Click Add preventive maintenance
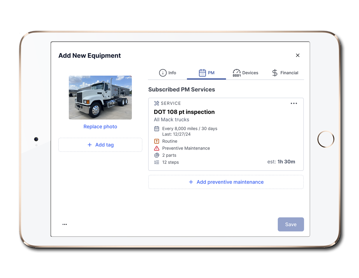The width and height of the screenshot is (359, 278). point(226,182)
